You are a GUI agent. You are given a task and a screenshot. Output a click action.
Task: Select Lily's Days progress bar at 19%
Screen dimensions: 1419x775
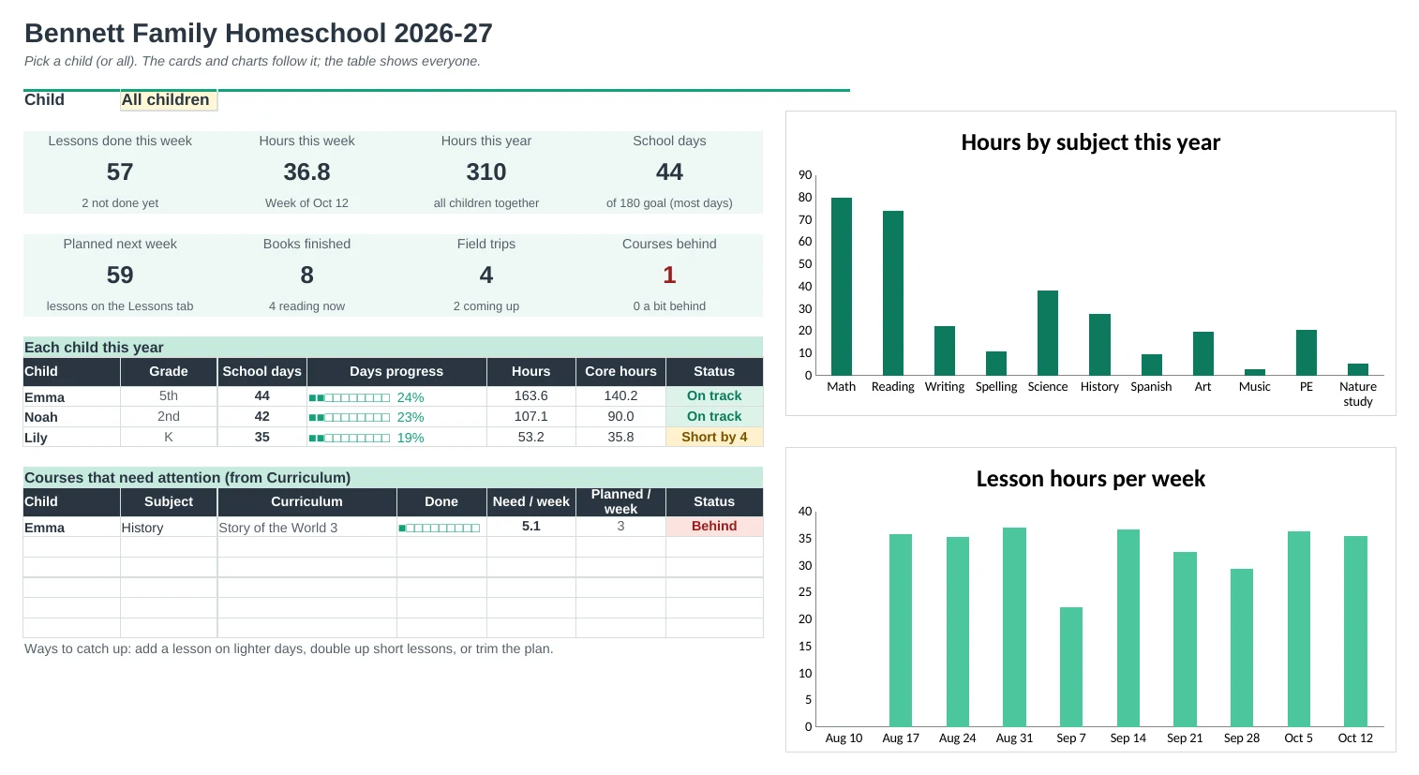coord(396,438)
